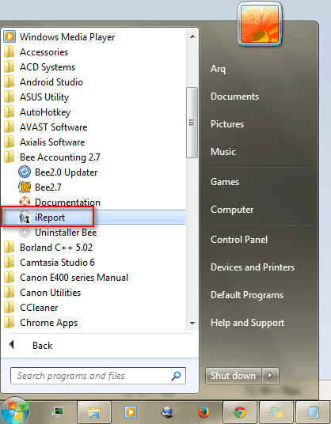Open Control Panel from the right pane
331x424 pixels.
239,240
